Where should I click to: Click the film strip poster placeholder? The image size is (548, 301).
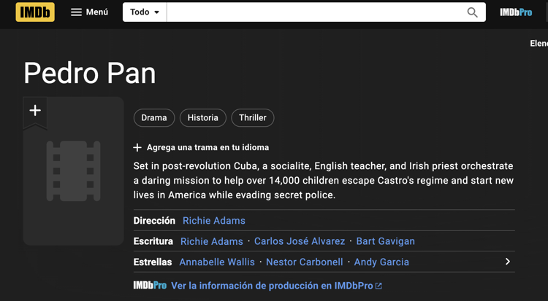(x=73, y=171)
